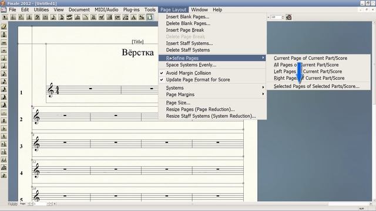This screenshot has width=376, height=211.
Task: Pick the Grace Note palette icon
Action: tap(4, 175)
